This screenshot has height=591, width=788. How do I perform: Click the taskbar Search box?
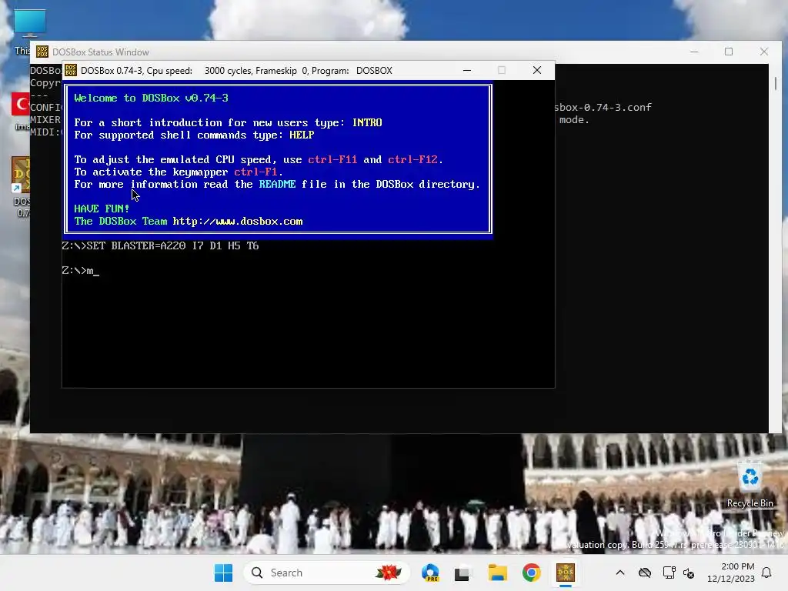coord(326,573)
